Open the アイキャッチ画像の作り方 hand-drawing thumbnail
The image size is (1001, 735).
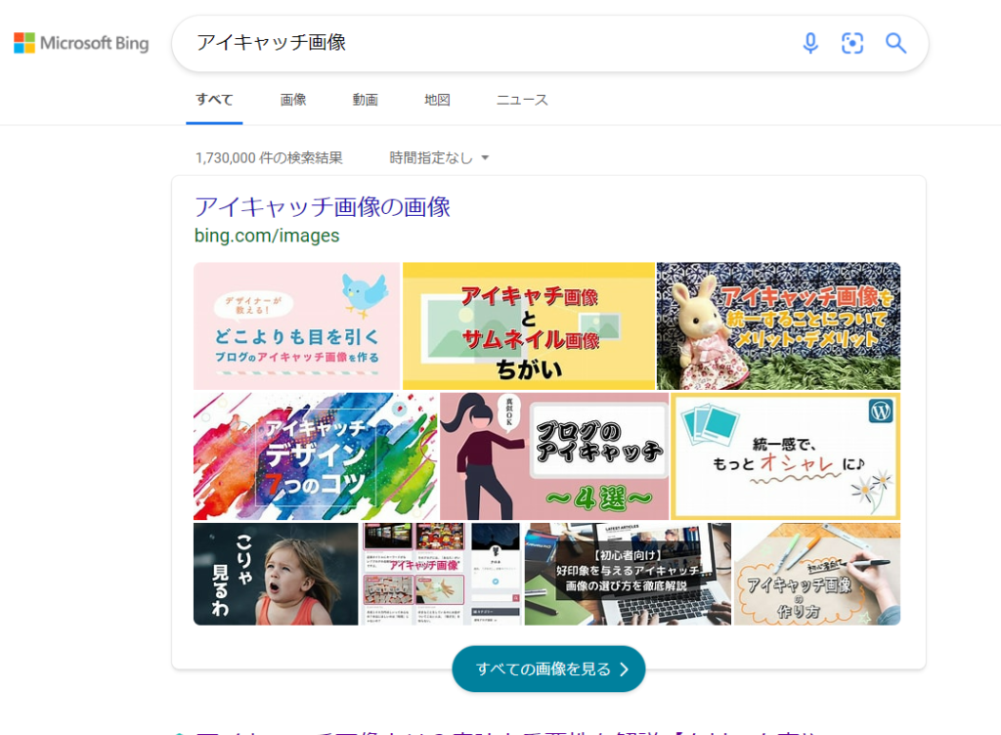(x=817, y=575)
